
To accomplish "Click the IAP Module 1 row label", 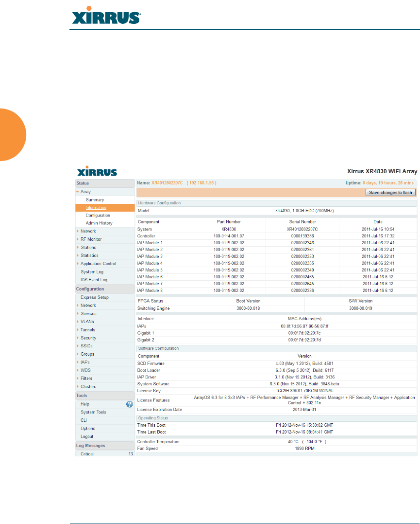I will coord(150,243).
